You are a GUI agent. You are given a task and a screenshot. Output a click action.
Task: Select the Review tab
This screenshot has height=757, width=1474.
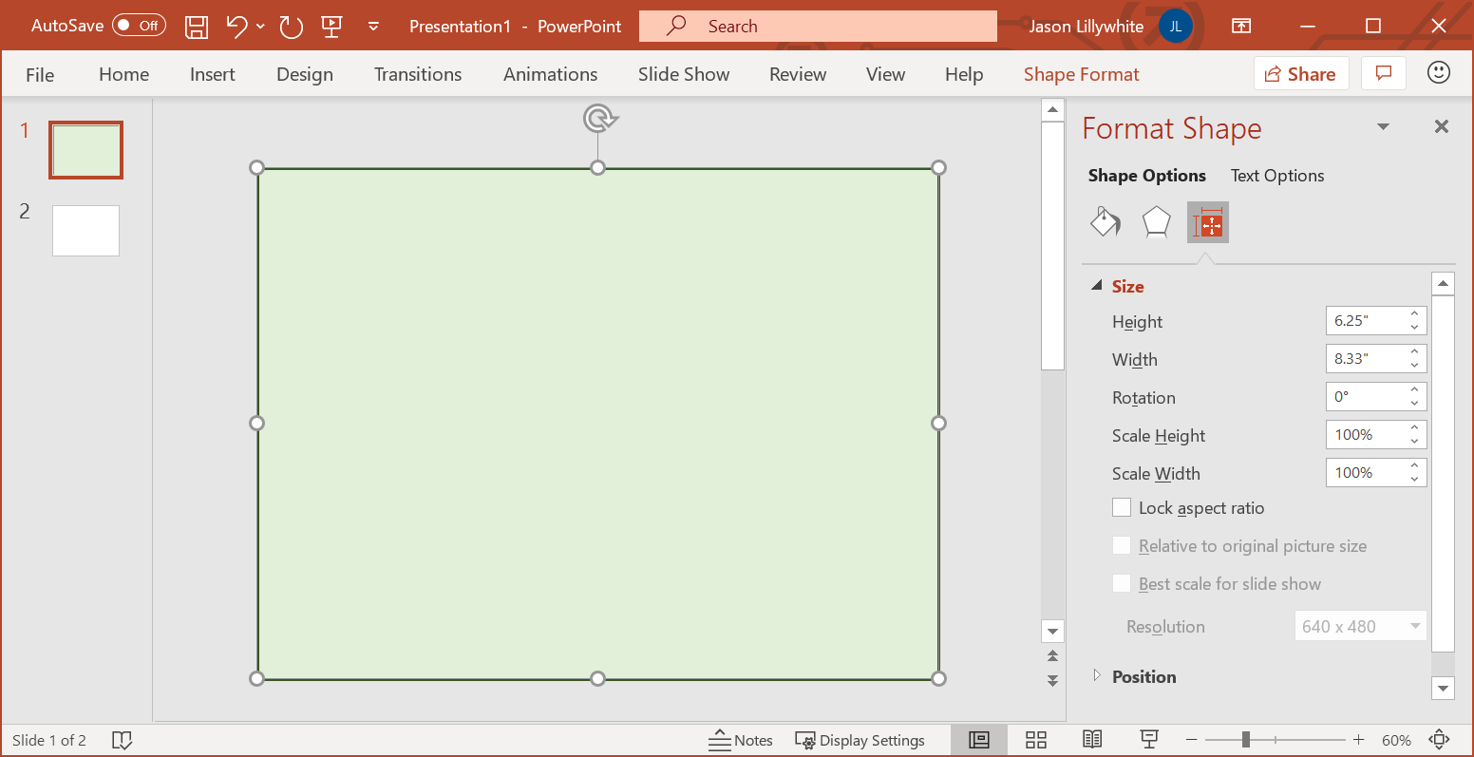798,74
